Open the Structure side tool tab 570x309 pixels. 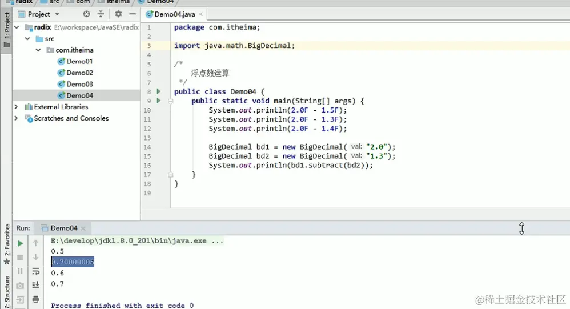[x=6, y=292]
